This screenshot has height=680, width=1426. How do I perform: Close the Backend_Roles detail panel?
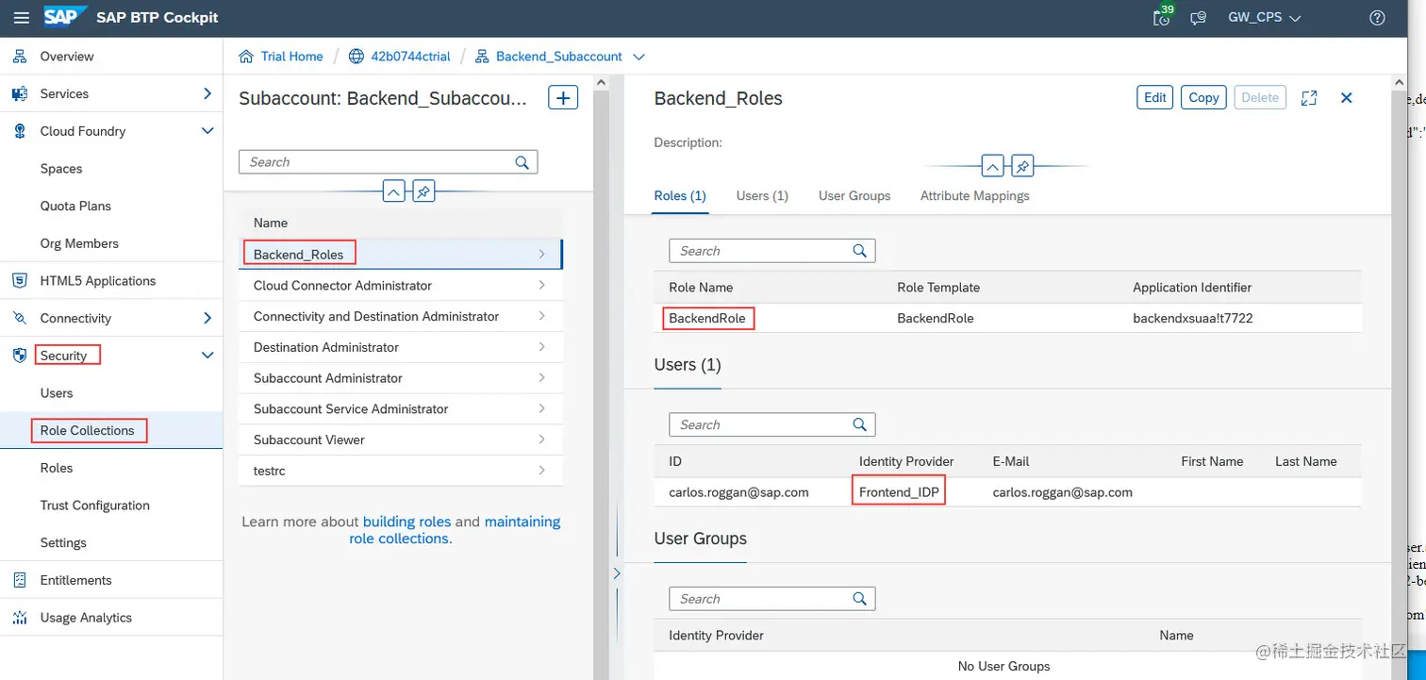click(x=1347, y=98)
